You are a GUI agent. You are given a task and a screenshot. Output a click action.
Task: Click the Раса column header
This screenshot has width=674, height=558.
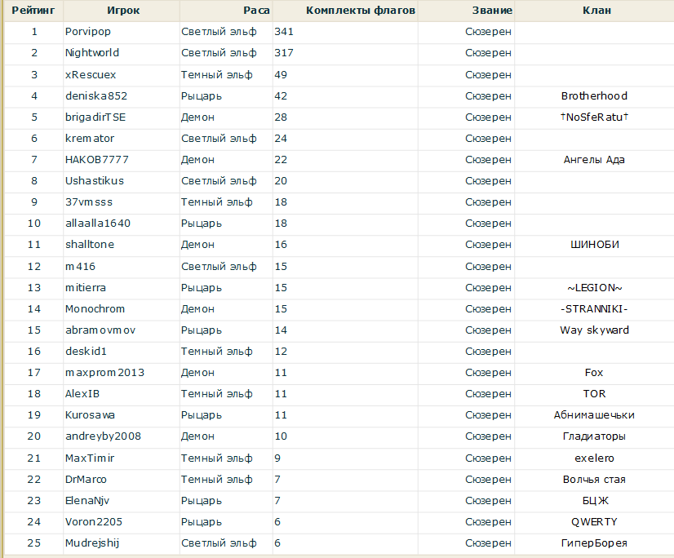256,11
